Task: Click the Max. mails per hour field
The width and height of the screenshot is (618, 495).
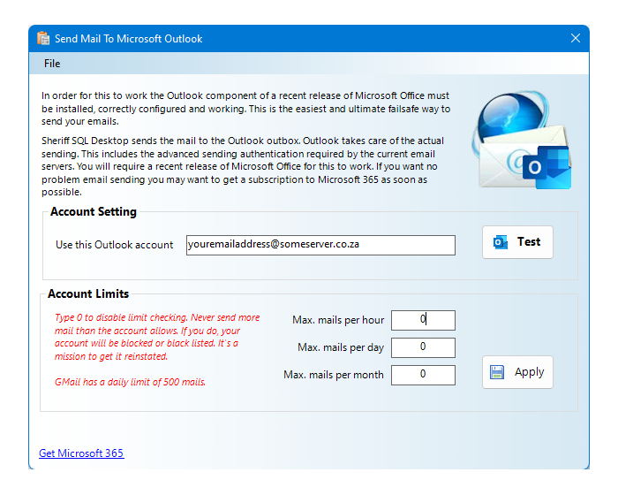Action: click(423, 320)
